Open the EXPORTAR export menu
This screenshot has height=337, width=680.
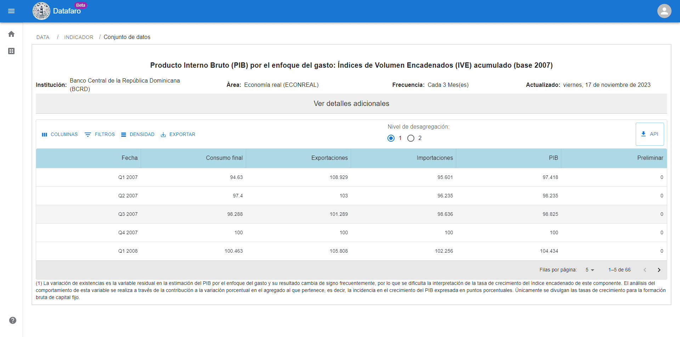coord(178,135)
